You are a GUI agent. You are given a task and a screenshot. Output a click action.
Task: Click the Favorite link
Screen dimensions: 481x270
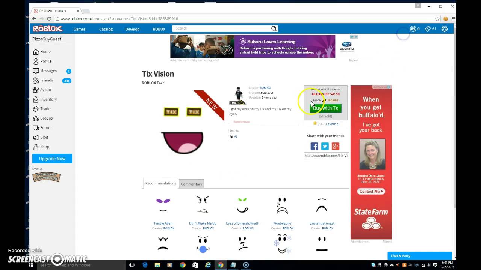(x=332, y=124)
